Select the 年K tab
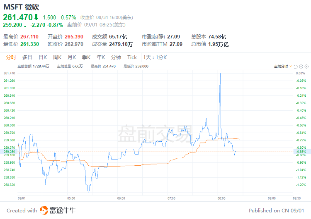 [x=101, y=57]
